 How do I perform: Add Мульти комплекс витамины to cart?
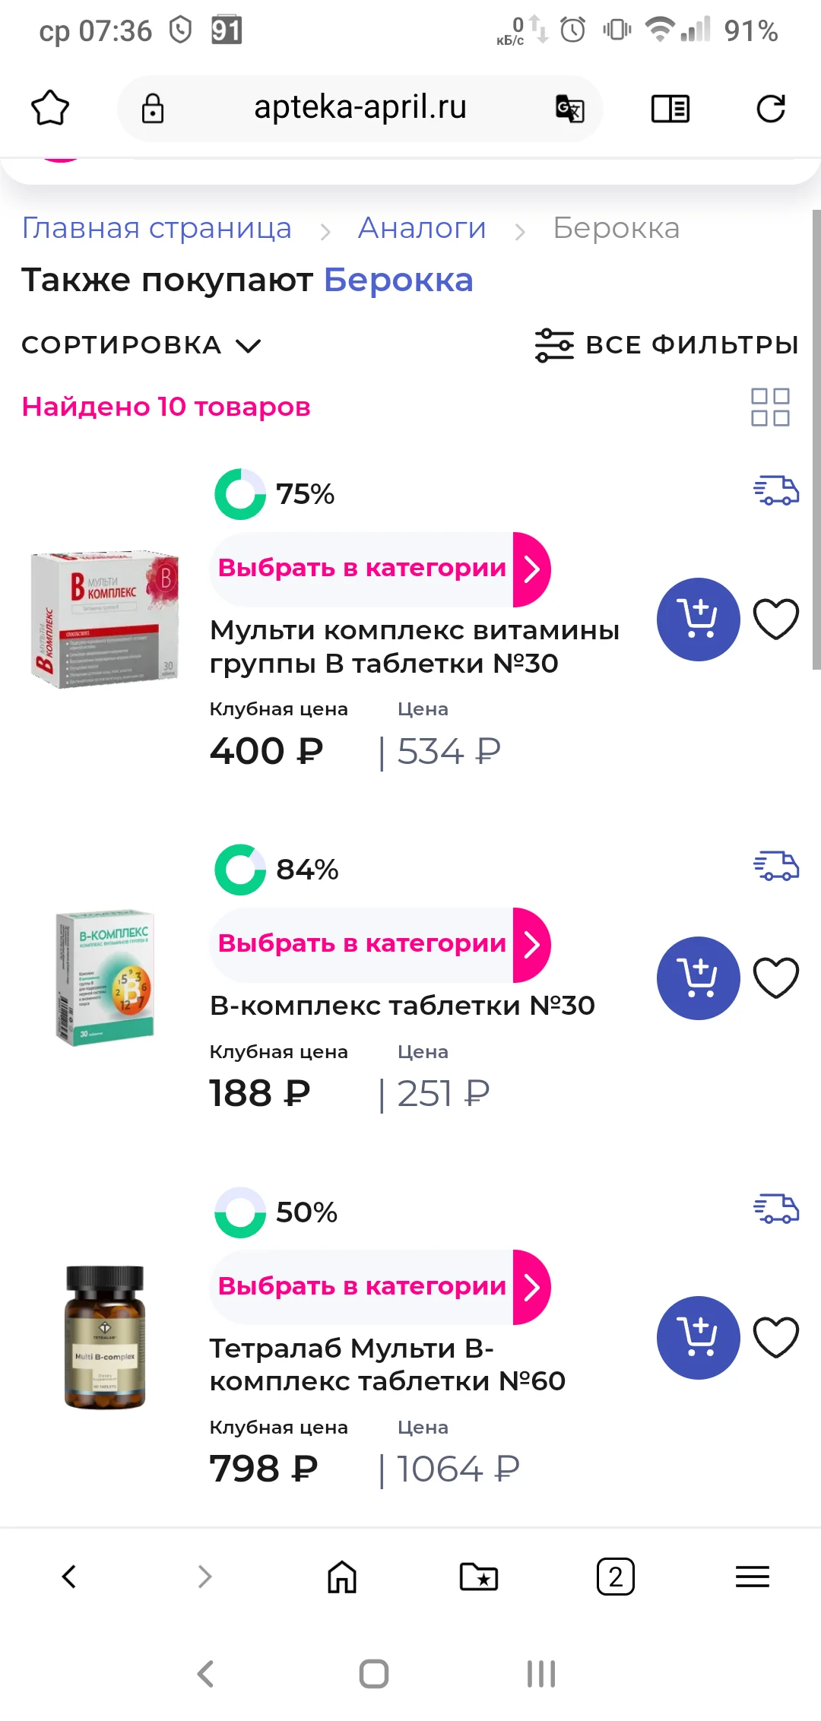pyautogui.click(x=698, y=620)
